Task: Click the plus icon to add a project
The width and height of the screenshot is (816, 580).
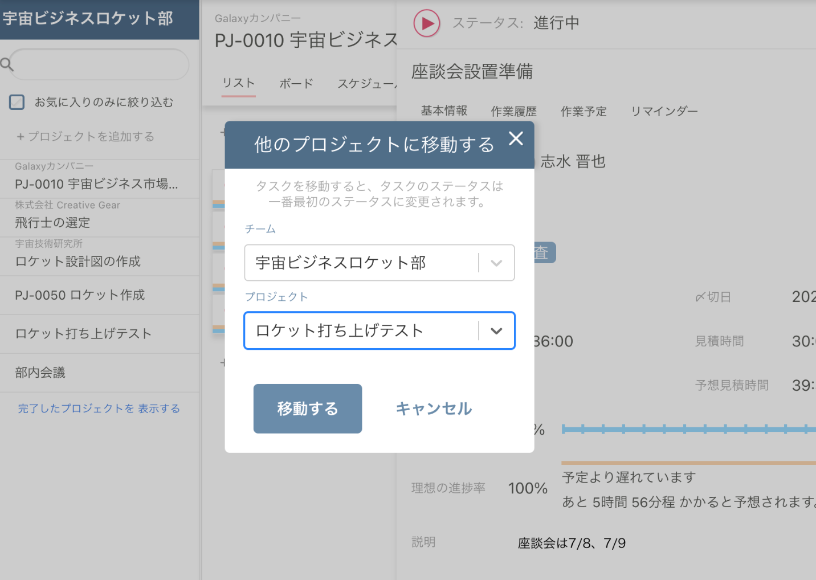Action: tap(21, 137)
